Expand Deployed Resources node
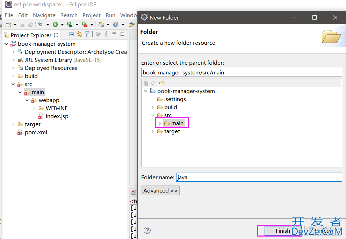This screenshot has width=346, height=239. click(13, 68)
